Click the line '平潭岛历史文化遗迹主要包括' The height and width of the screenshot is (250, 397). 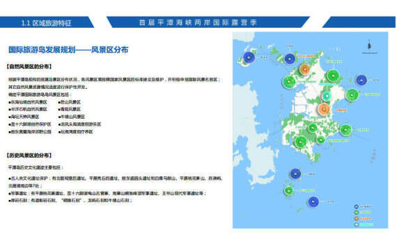pyautogui.click(x=36, y=167)
